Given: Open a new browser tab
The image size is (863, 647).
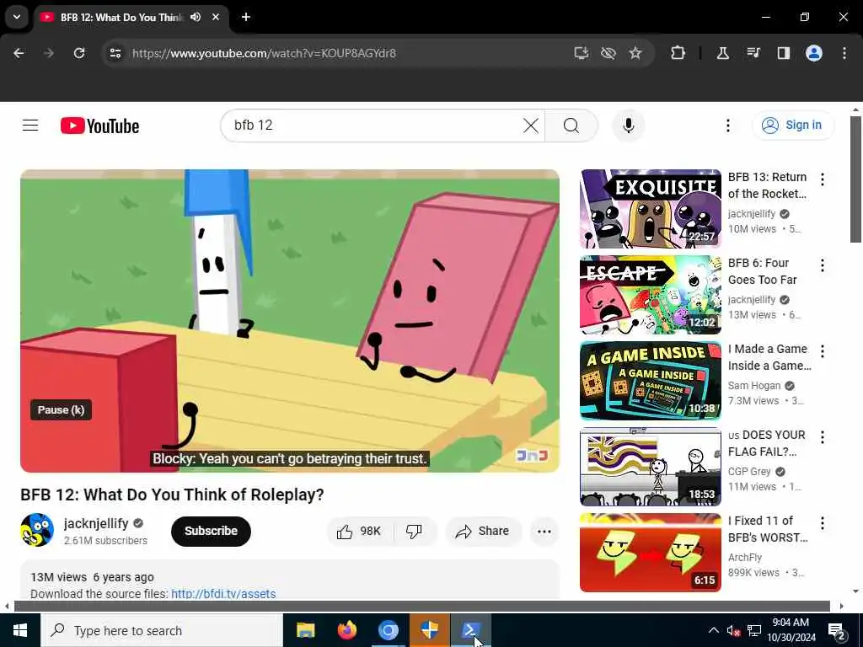Looking at the screenshot, I should [246, 17].
